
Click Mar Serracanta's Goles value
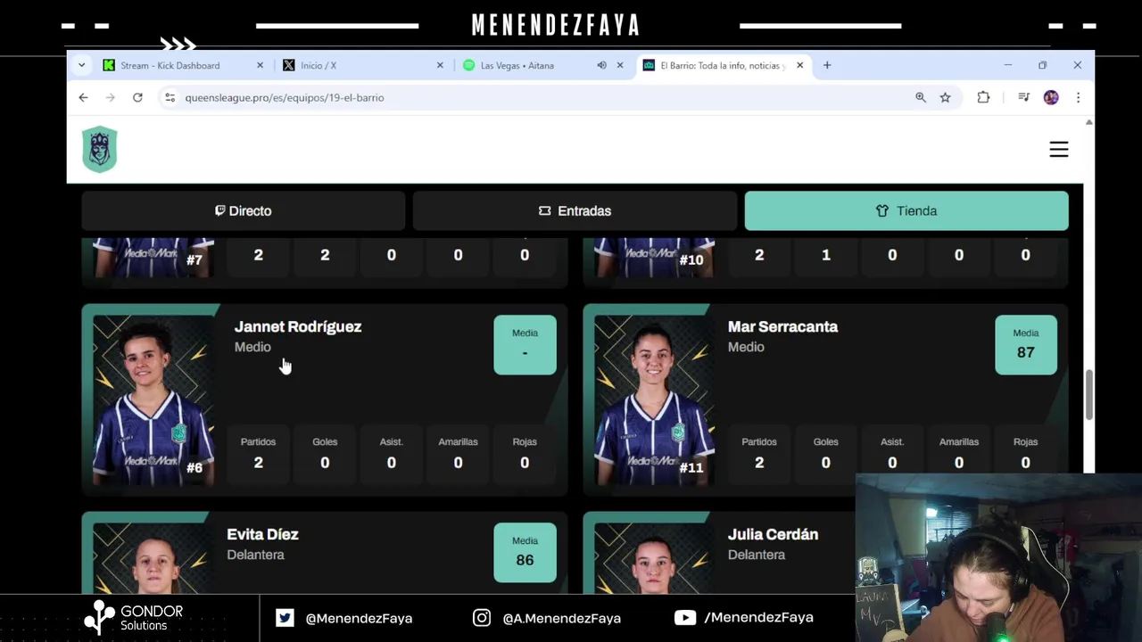pos(825,463)
